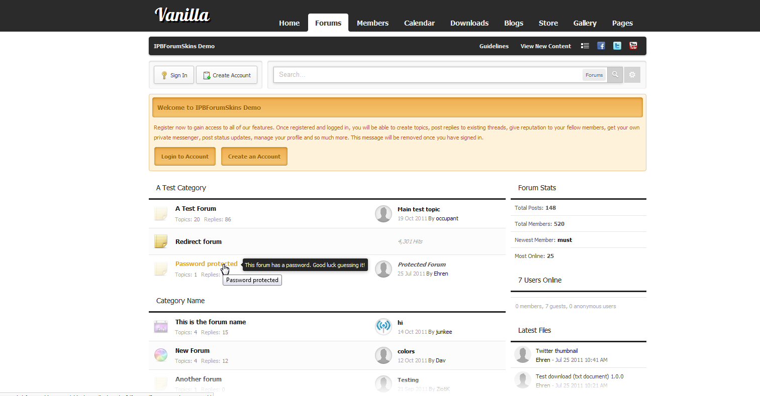Click avatar next to Main test topic

click(384, 214)
